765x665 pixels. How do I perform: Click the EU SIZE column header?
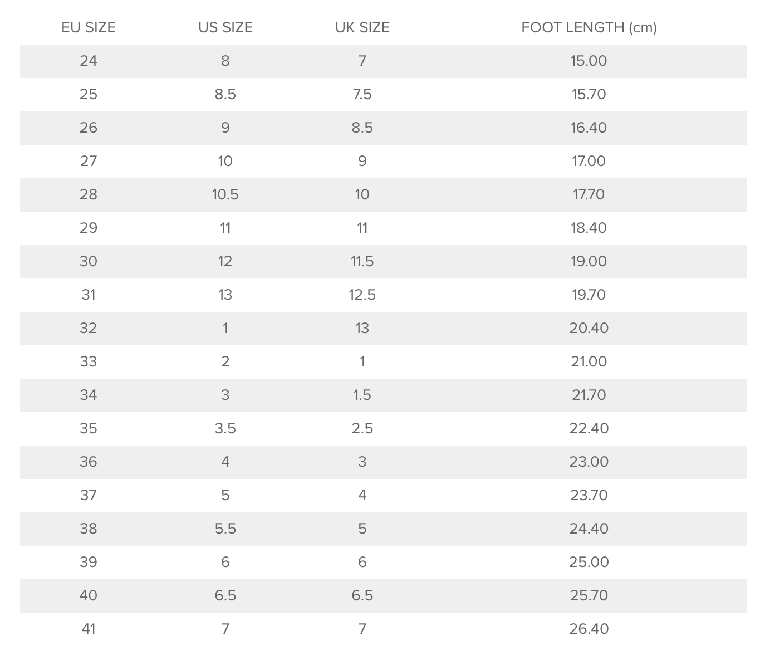tap(89, 27)
